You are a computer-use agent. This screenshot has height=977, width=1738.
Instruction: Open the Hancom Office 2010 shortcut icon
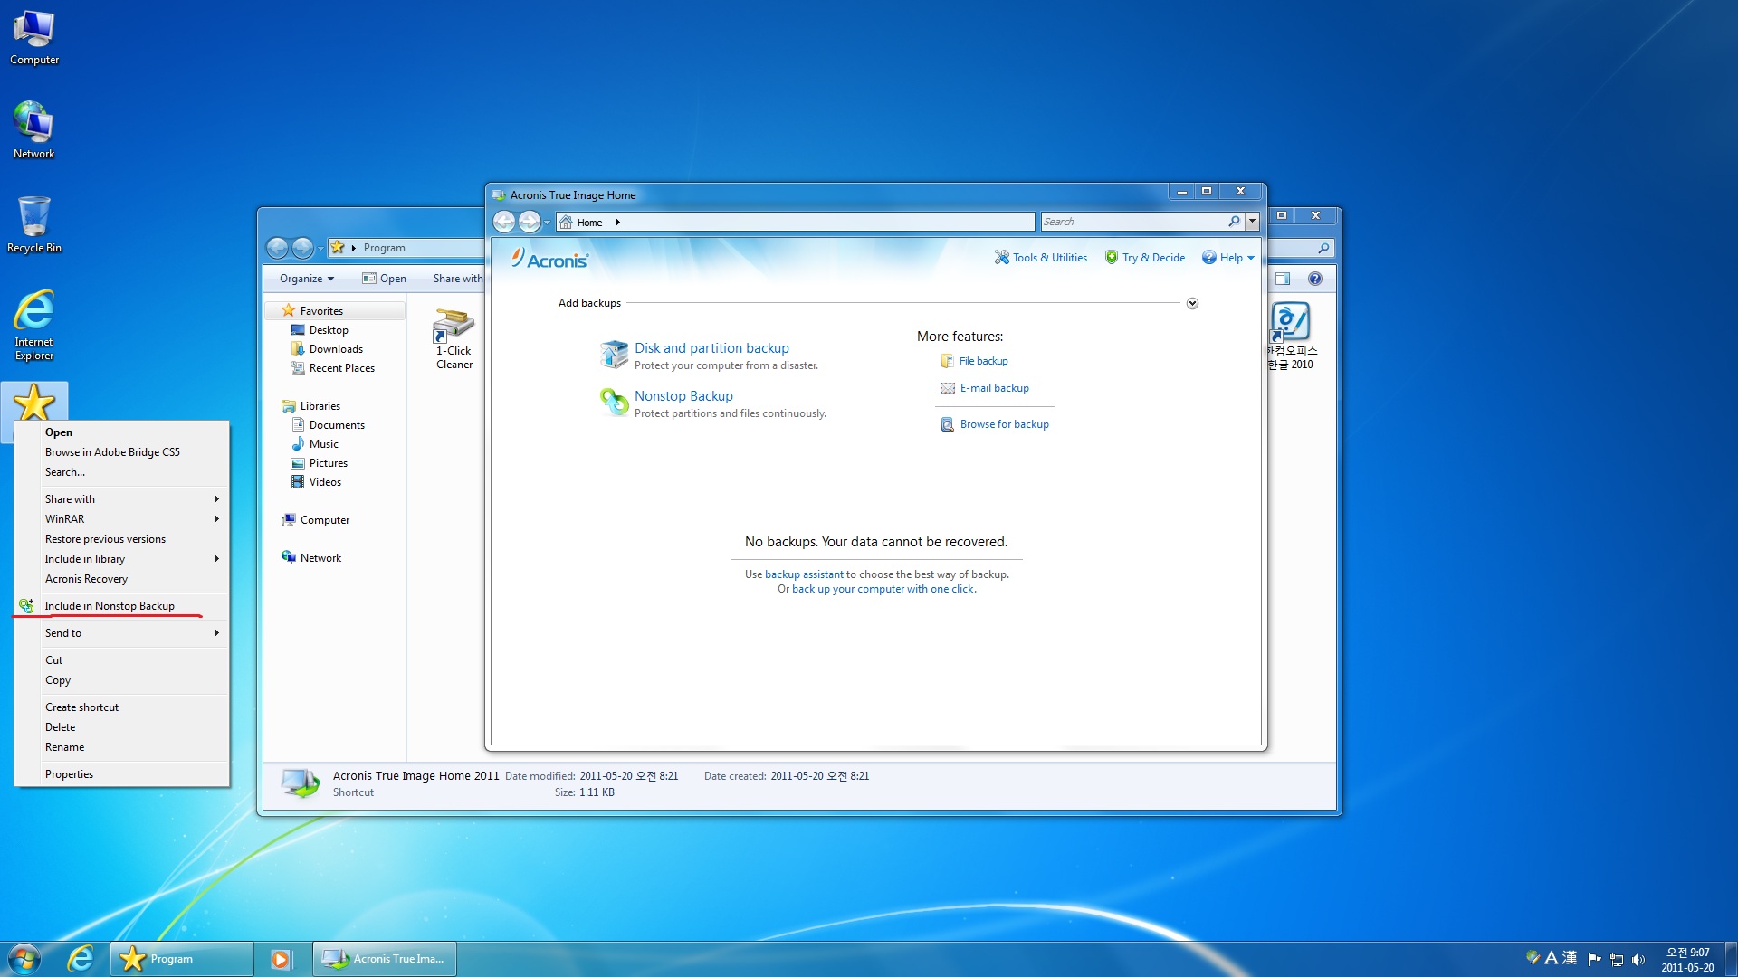coord(1290,322)
